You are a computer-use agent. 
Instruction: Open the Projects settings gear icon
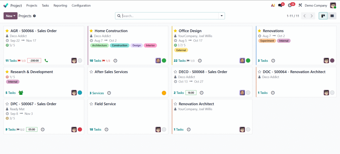tap(35, 16)
